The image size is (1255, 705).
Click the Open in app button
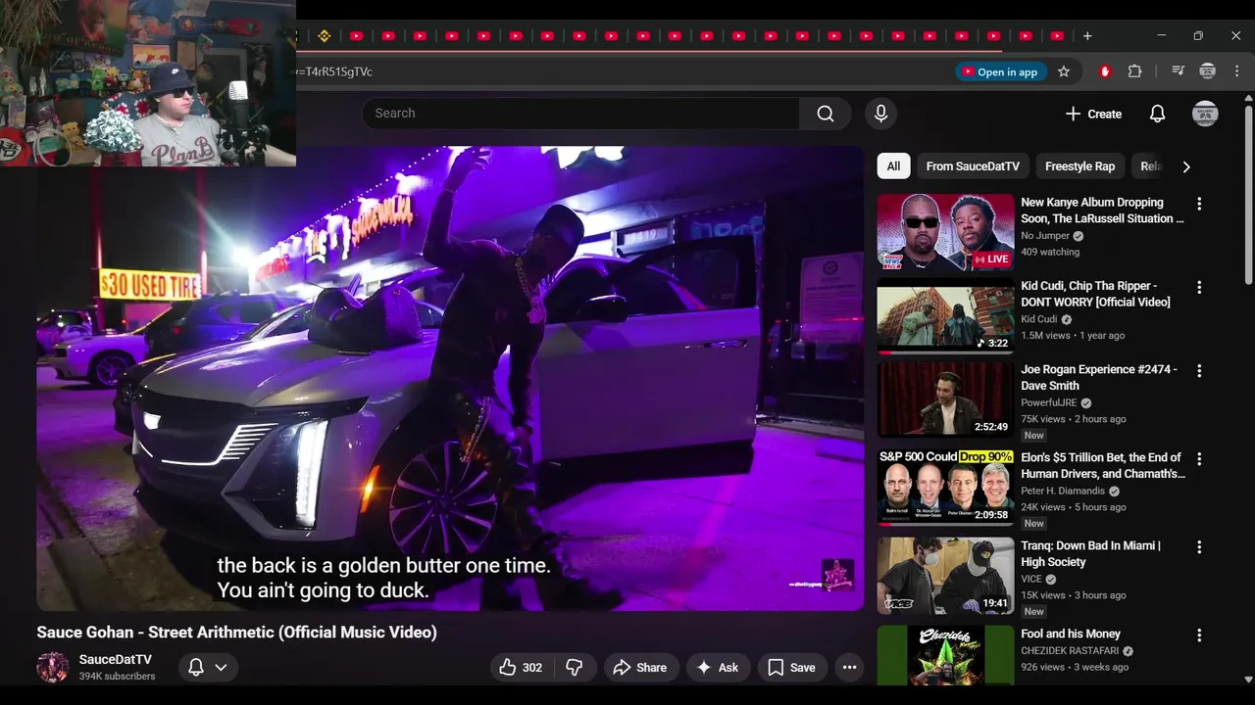coord(999,71)
